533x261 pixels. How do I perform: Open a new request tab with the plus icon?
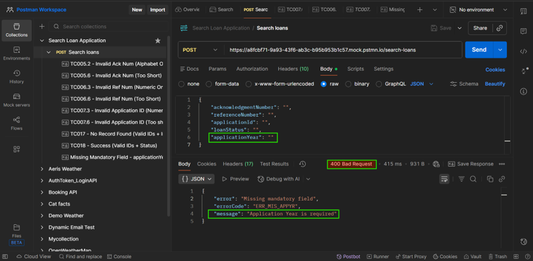[420, 10]
